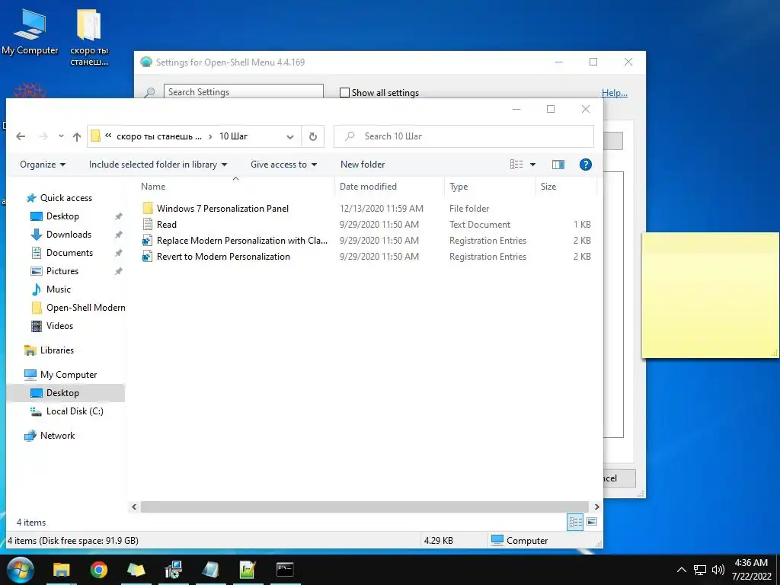Select My Computer in navigation pane

click(68, 375)
